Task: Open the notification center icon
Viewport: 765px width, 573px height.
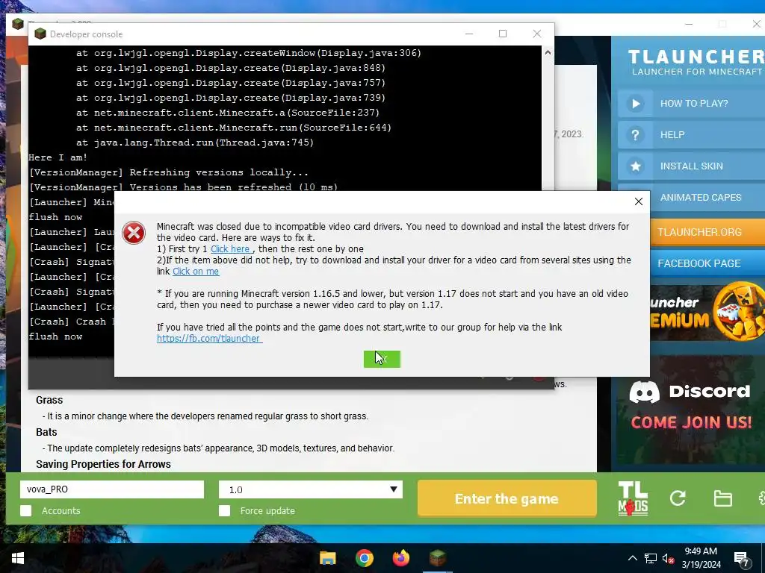Action: [741, 559]
